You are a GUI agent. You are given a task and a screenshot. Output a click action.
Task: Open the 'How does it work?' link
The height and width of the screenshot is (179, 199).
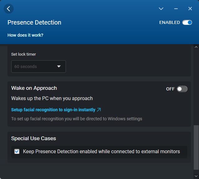(x=25, y=35)
